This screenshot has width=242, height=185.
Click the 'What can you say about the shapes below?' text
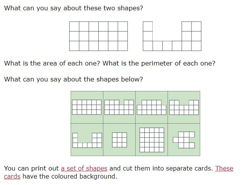point(74,79)
